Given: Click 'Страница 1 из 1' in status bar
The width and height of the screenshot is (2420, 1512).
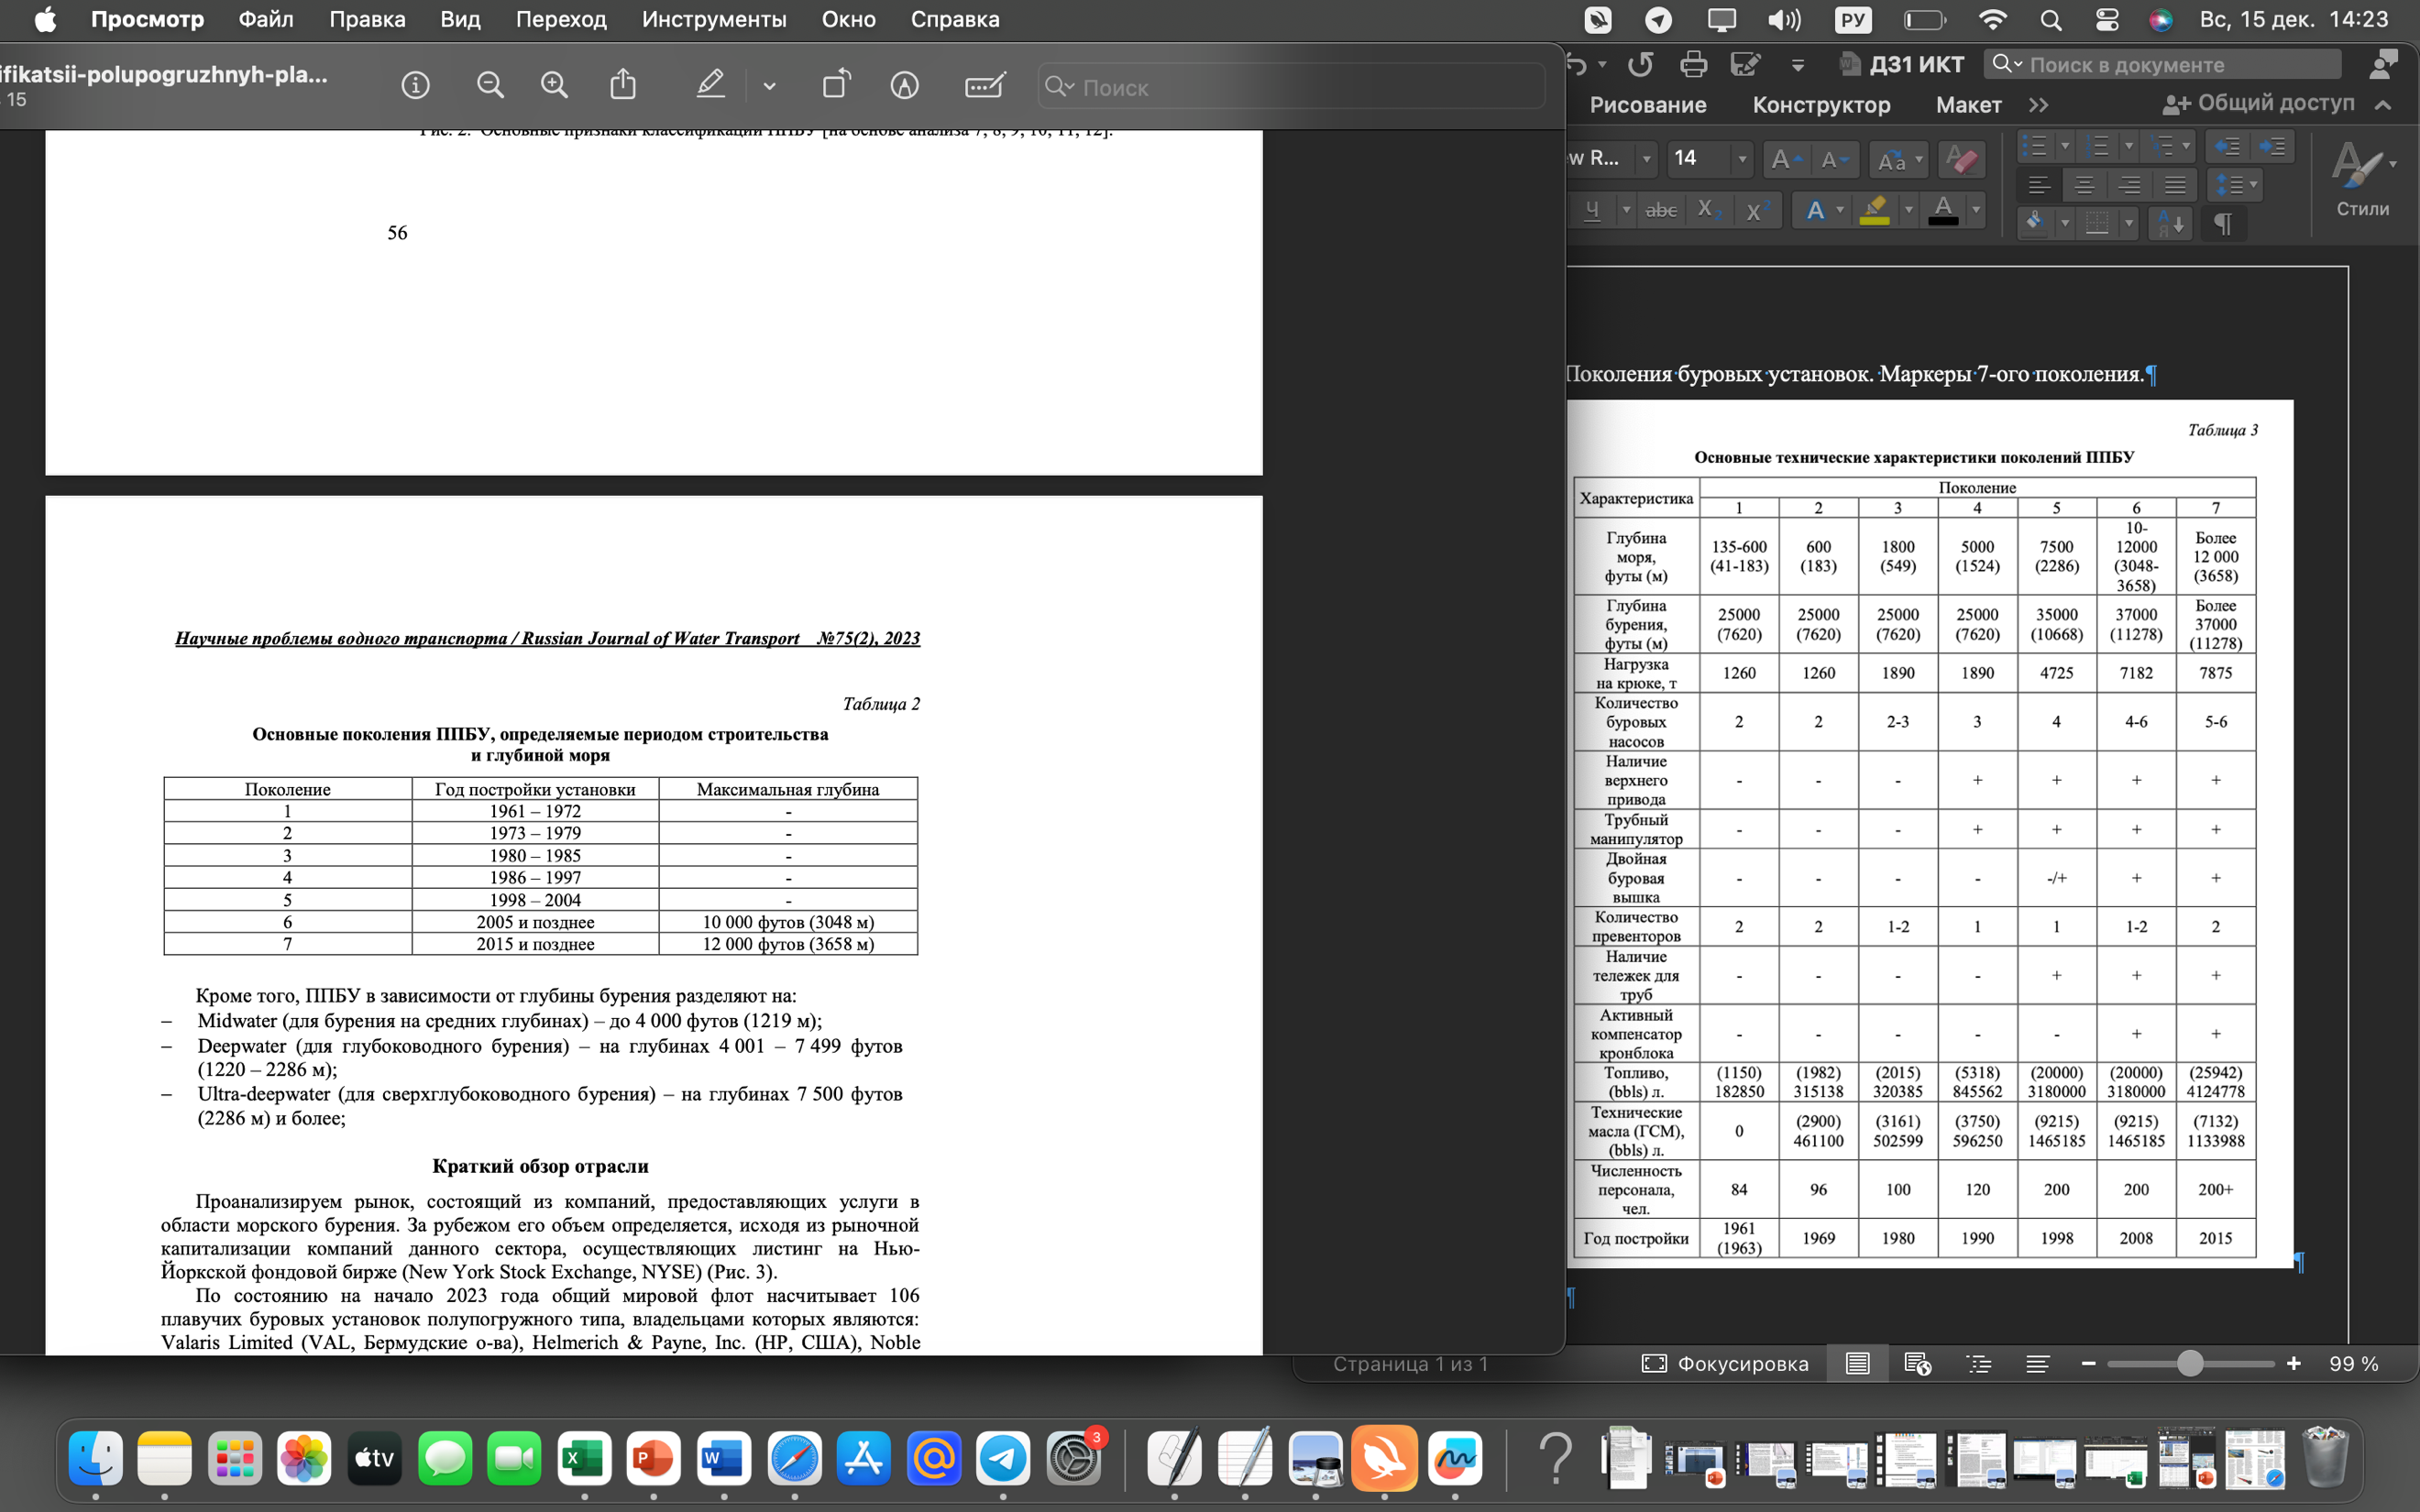Looking at the screenshot, I should pyautogui.click(x=1410, y=1363).
